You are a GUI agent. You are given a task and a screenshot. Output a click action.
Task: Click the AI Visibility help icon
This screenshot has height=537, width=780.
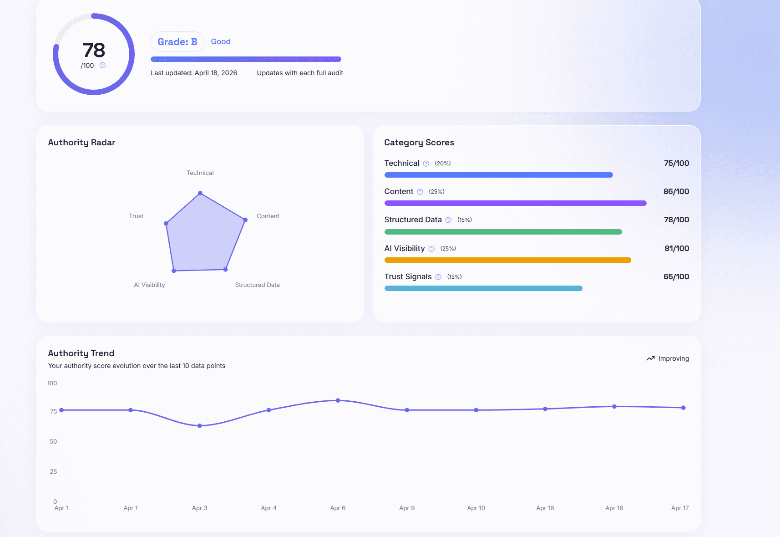click(431, 249)
